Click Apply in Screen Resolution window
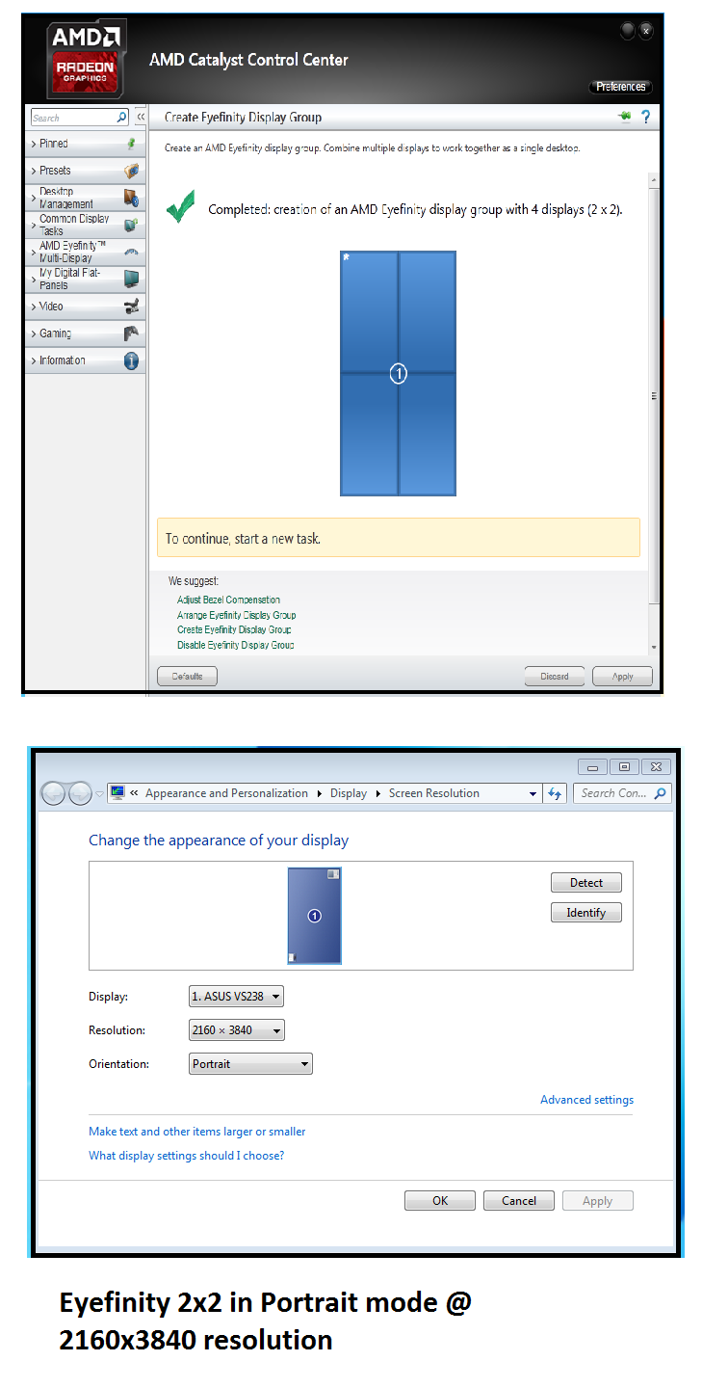Screen dimensions: 728x1388 pyautogui.click(x=597, y=1201)
